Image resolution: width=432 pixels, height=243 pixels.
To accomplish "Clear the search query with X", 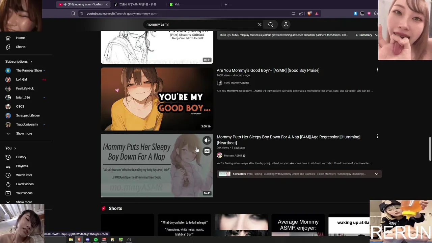I will (260, 24).
